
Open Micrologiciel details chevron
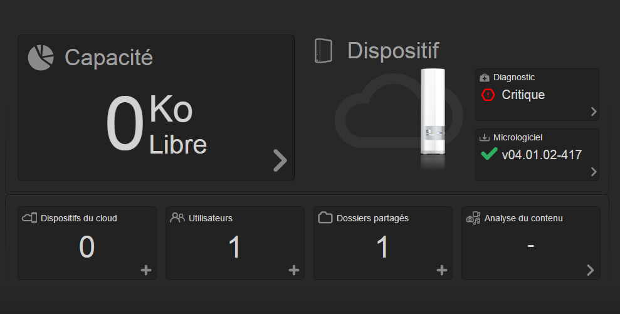pyautogui.click(x=594, y=172)
